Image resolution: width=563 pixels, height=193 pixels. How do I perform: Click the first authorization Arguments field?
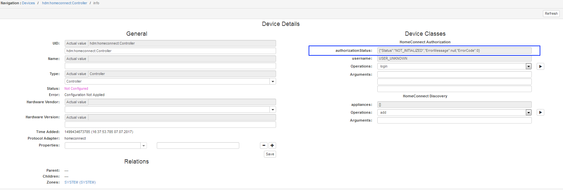click(454, 74)
